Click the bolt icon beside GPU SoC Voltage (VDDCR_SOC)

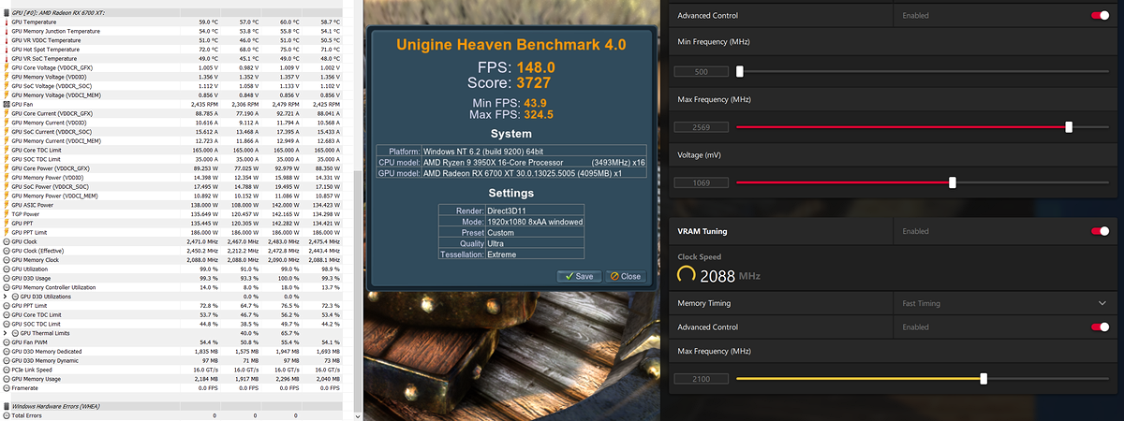point(7,86)
